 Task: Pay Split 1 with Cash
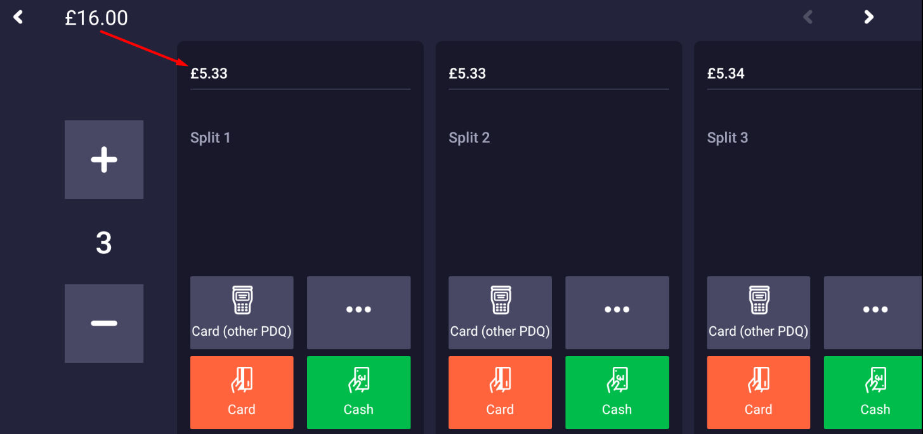point(358,392)
